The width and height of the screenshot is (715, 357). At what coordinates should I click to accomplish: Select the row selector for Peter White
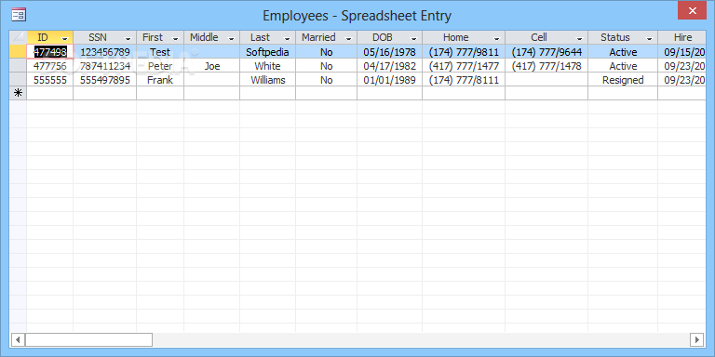(19, 66)
